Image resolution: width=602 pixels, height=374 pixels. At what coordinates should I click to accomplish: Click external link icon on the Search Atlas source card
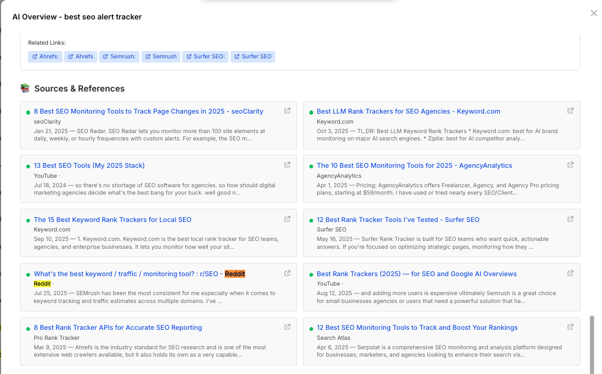(570, 327)
